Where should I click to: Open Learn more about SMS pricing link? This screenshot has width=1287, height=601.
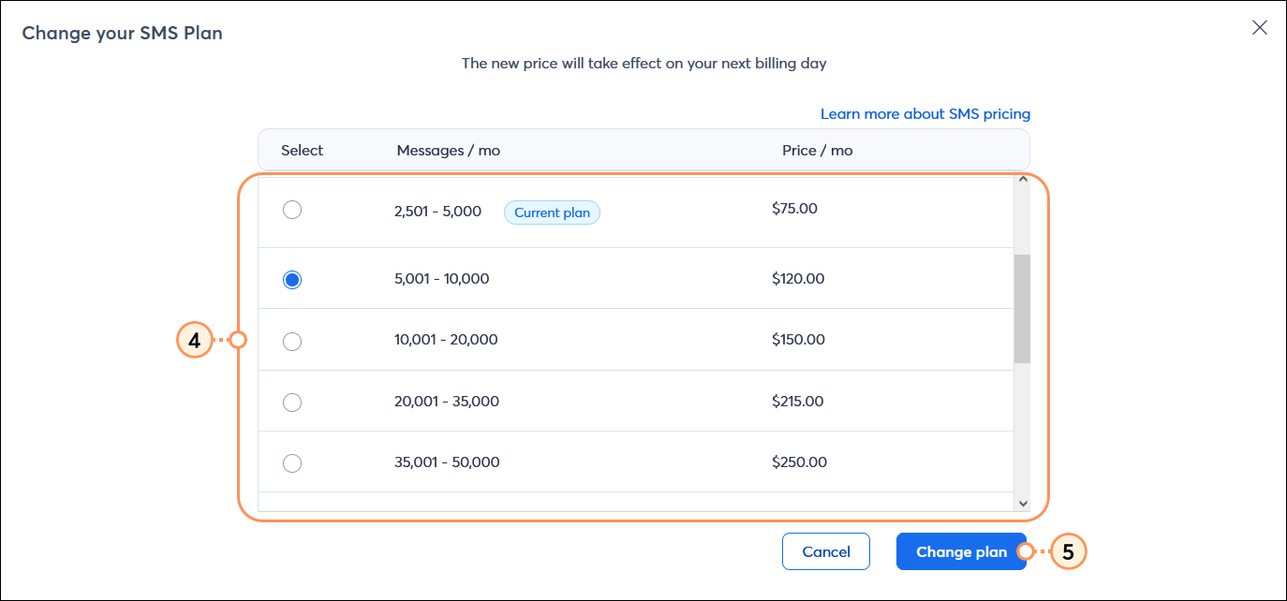[925, 114]
